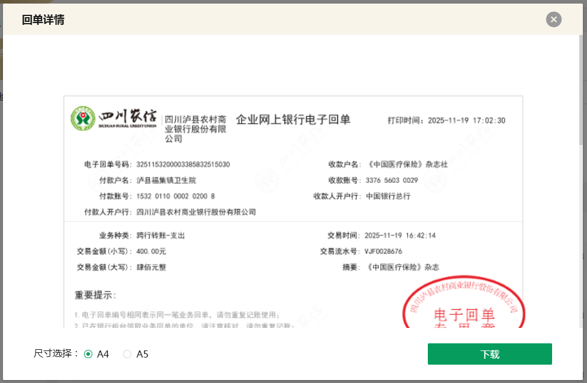Image resolution: width=587 pixels, height=383 pixels.
Task: Select the A4 size radio button
Action: tap(88, 354)
